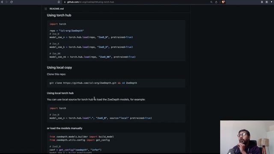Click the '# Zoe_NK' comment line

[x=55, y=53]
